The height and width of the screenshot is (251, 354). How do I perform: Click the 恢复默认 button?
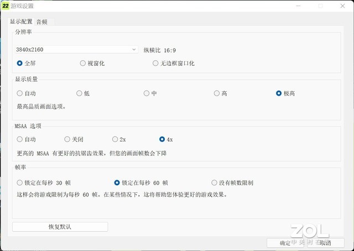(60, 227)
